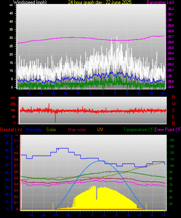Viewport: 181px width, 218px height.
Task: Select the "Humidity" legend label
Action: [34, 130]
